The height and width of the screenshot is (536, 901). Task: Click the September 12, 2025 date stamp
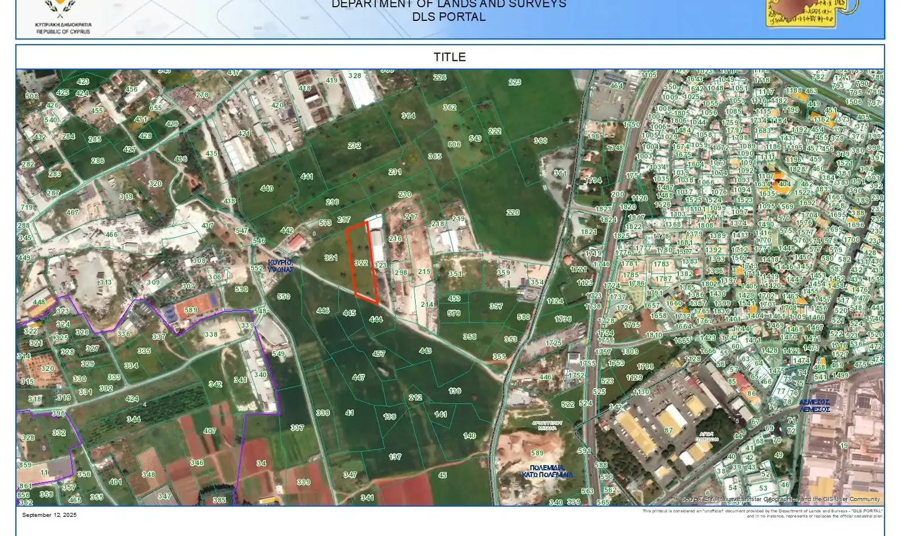(x=50, y=515)
